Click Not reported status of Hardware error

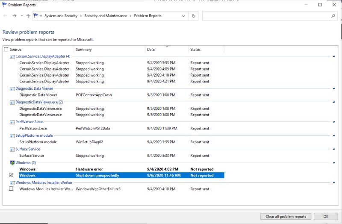[x=202, y=169]
